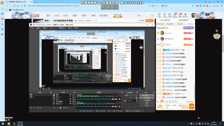
Task: Open OBS 文件(F) file menu
Action: [32, 28]
